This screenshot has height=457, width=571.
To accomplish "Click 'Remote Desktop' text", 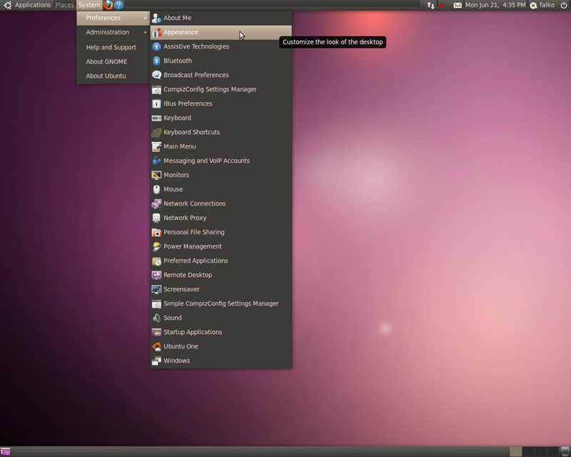I will pos(188,275).
